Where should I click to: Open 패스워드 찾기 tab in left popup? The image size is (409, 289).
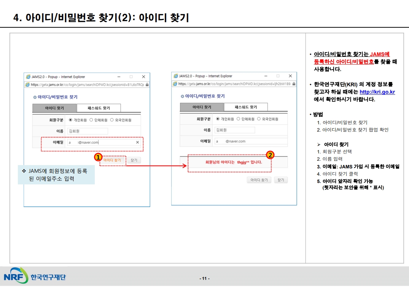point(99,108)
